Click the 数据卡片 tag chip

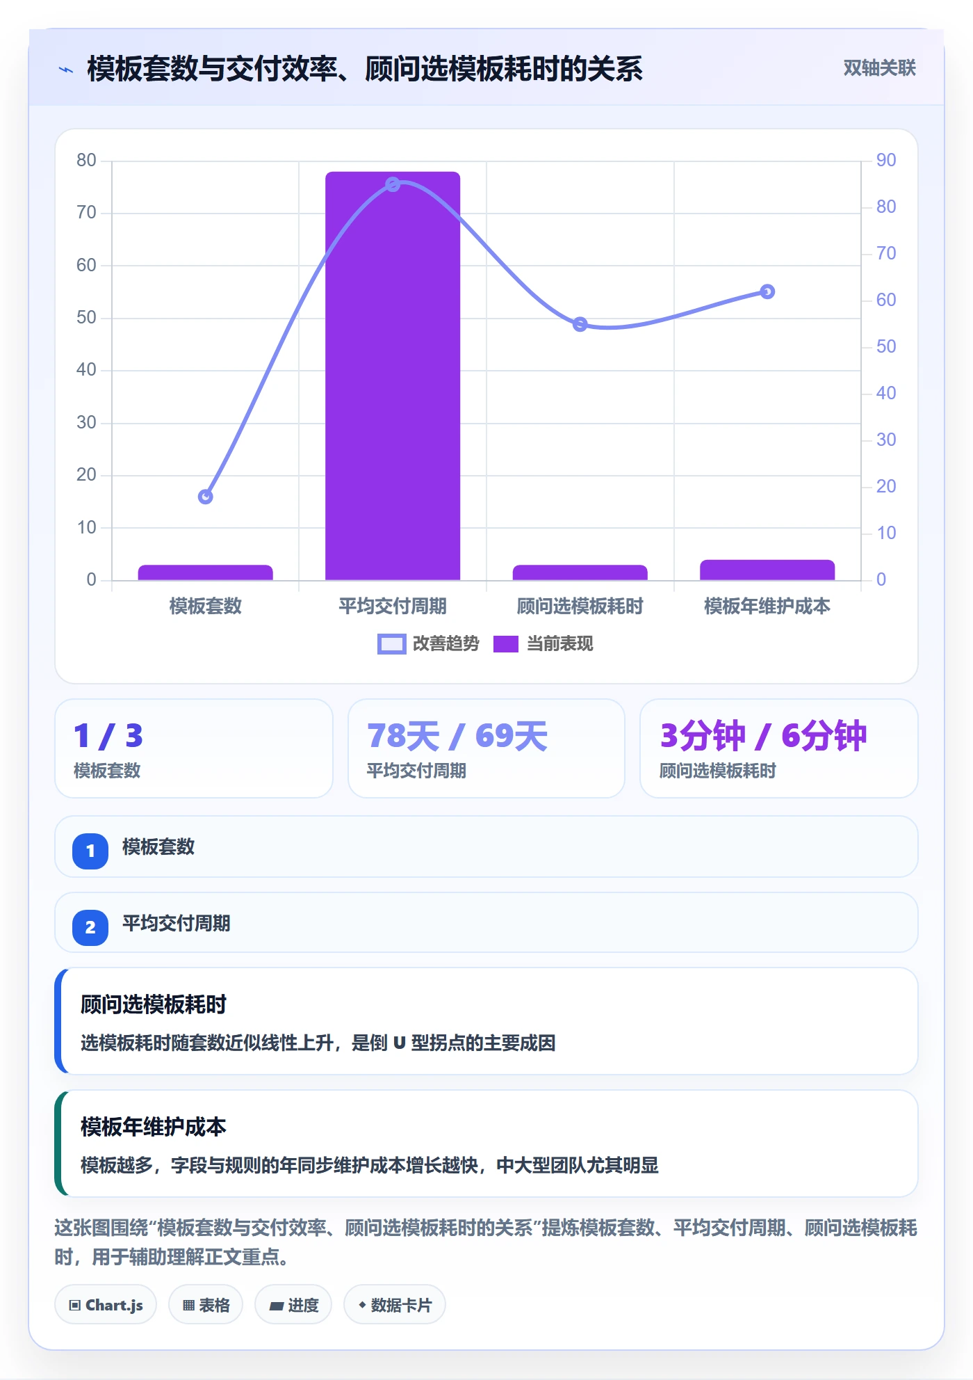coord(394,1305)
